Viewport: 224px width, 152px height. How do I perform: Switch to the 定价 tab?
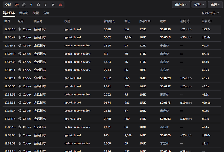[46, 13]
